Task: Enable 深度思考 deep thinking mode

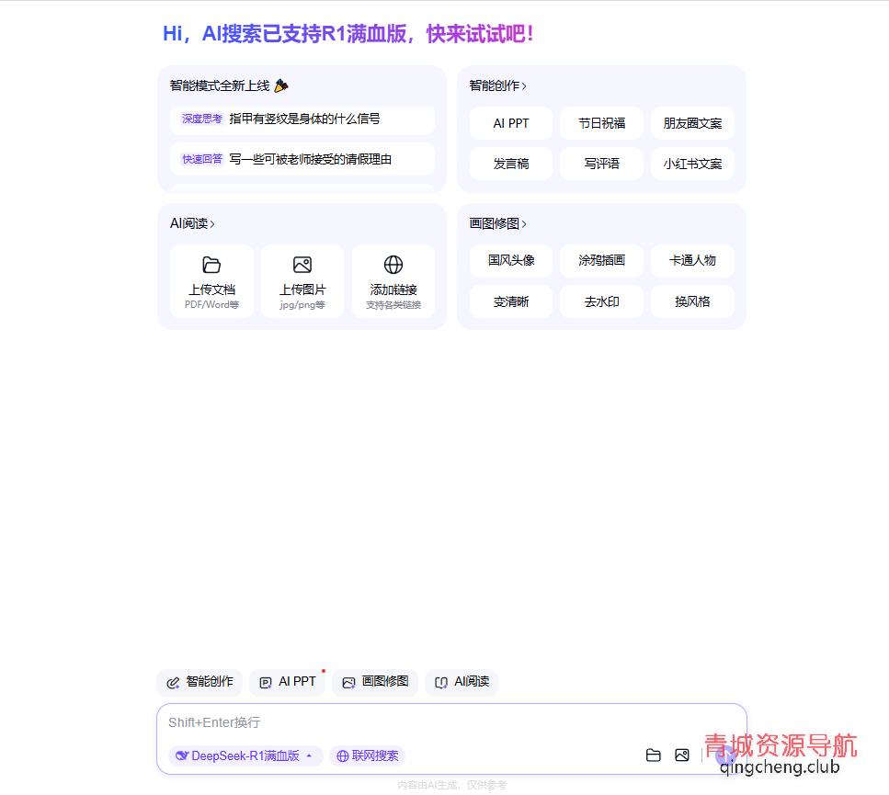Action: (200, 118)
